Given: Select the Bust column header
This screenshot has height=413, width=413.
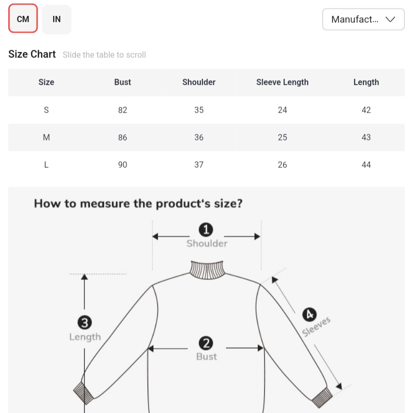Looking at the screenshot, I should (122, 82).
